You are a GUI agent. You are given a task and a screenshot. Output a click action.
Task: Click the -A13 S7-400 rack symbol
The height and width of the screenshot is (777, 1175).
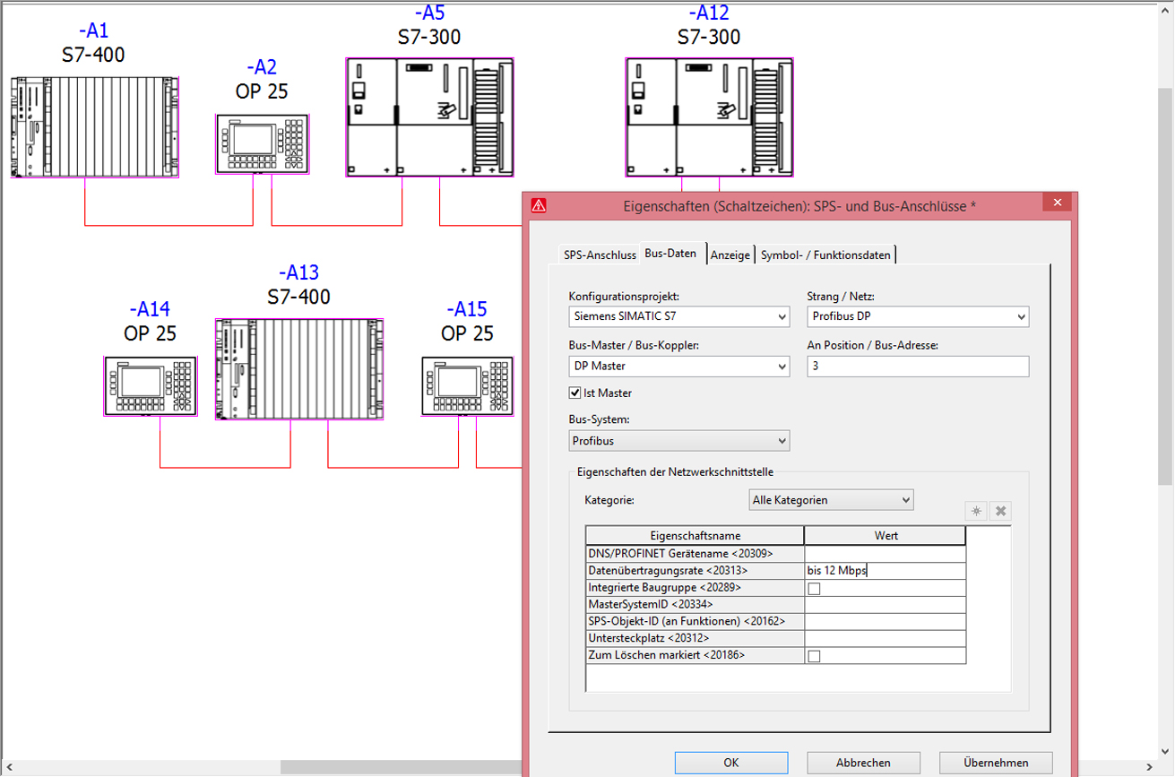tap(299, 368)
